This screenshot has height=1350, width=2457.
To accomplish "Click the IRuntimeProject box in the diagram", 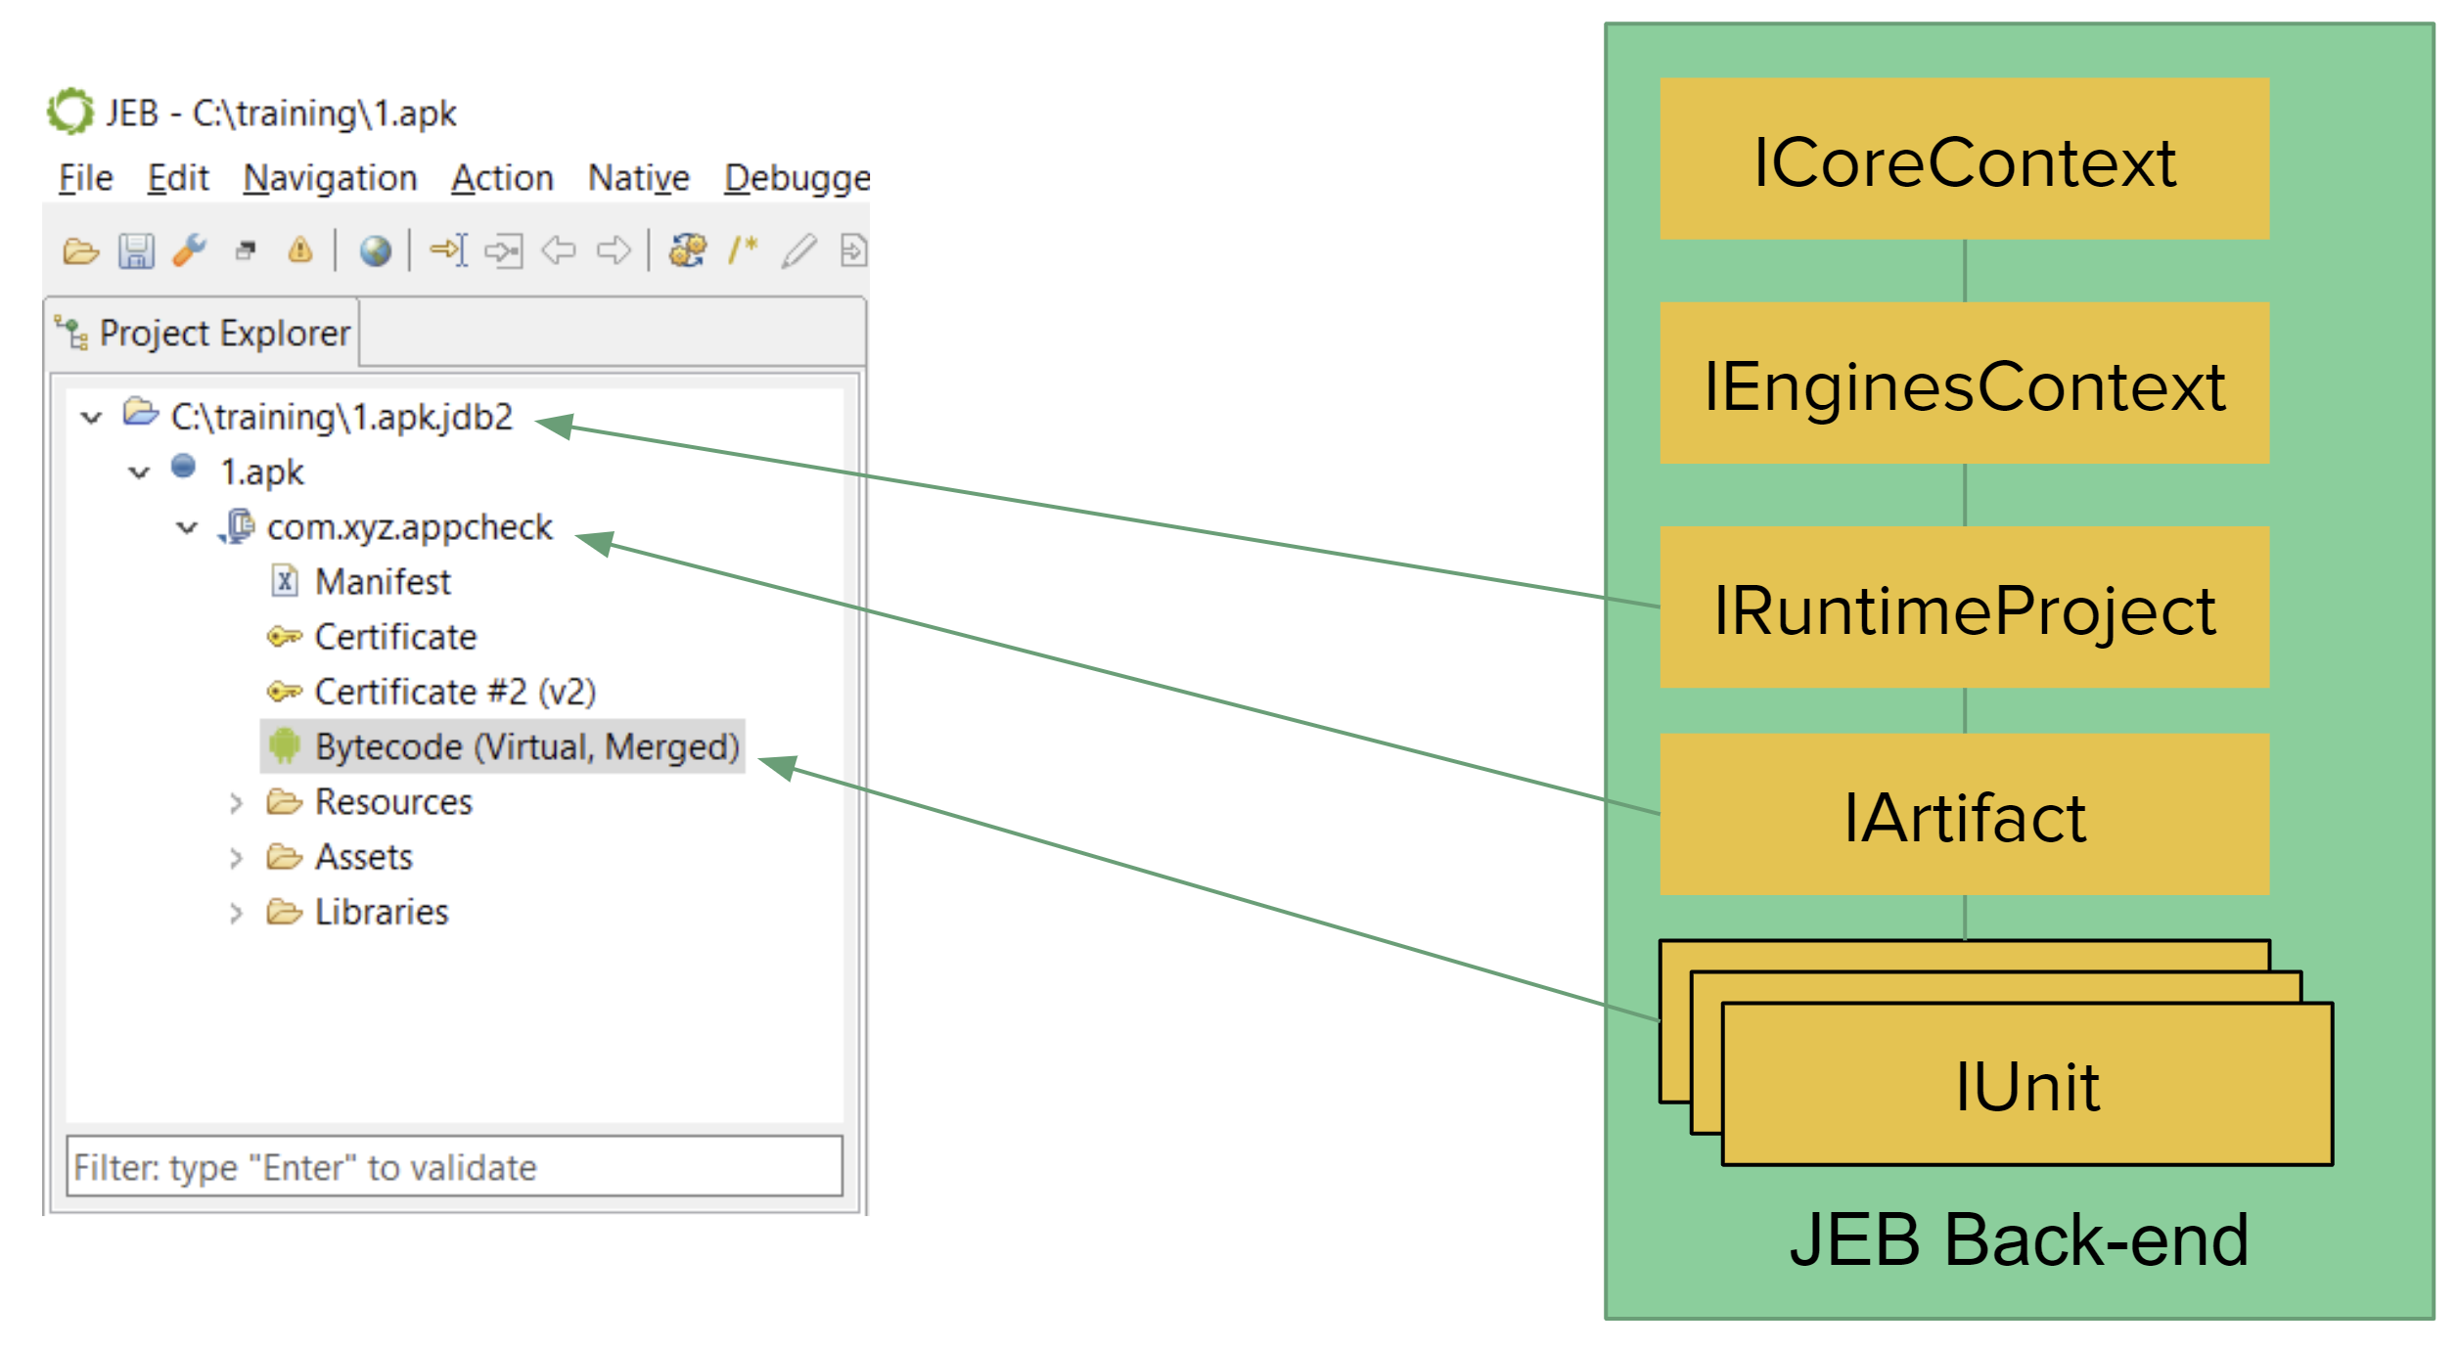I will pos(1965,607).
